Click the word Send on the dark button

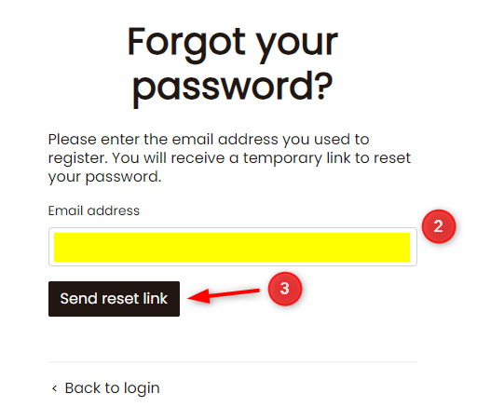click(x=79, y=299)
